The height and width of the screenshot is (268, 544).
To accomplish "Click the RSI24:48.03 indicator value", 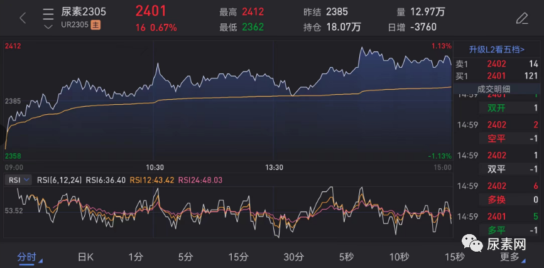I will point(200,180).
